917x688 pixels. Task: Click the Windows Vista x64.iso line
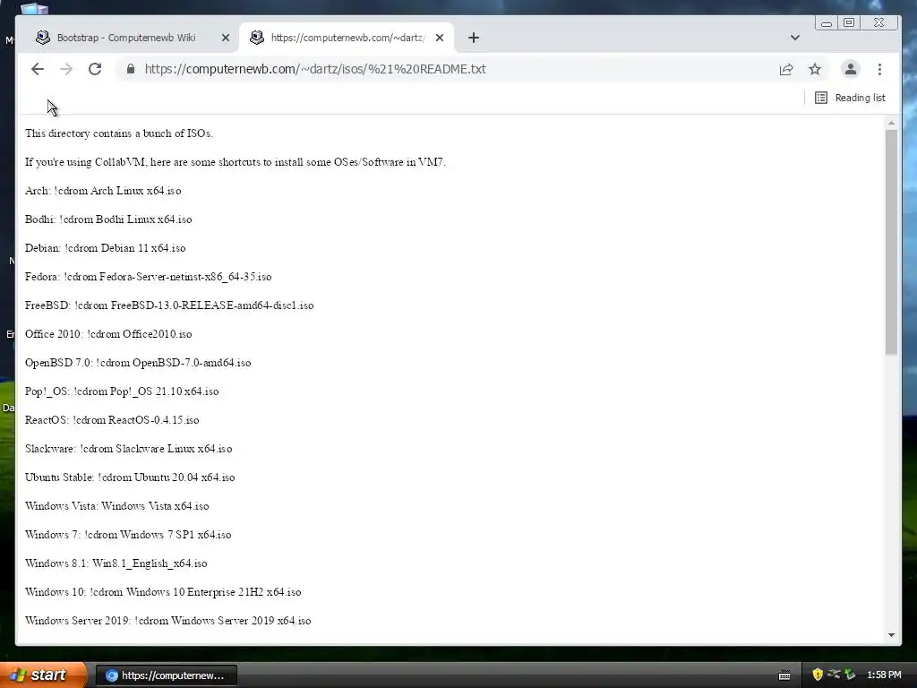click(117, 506)
